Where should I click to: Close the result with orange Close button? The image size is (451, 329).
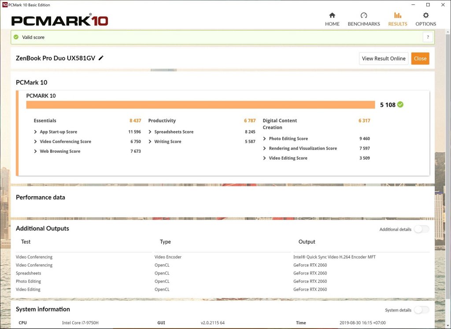pos(420,58)
